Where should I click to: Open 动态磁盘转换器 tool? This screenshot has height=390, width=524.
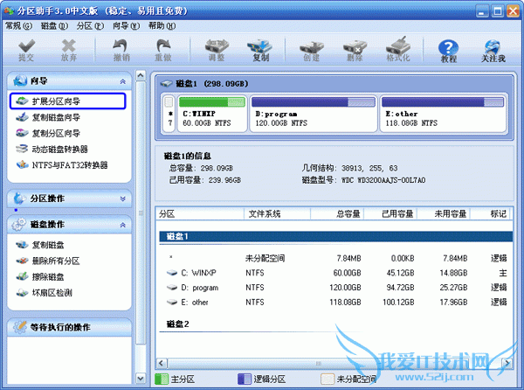(x=52, y=150)
